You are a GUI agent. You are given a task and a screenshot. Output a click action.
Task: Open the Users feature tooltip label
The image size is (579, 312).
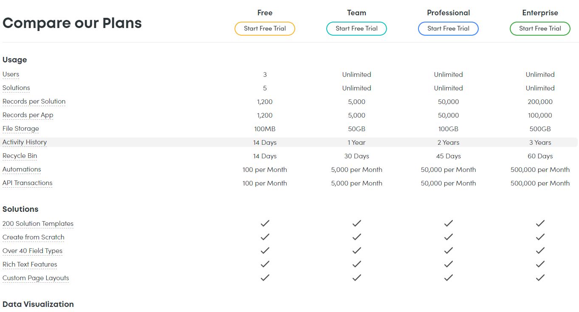coord(11,74)
